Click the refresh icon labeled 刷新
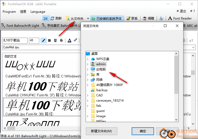 (52, 18)
